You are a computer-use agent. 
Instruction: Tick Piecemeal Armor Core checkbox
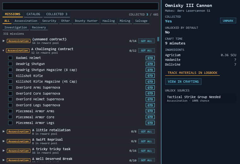pyautogui.click(x=10, y=117)
